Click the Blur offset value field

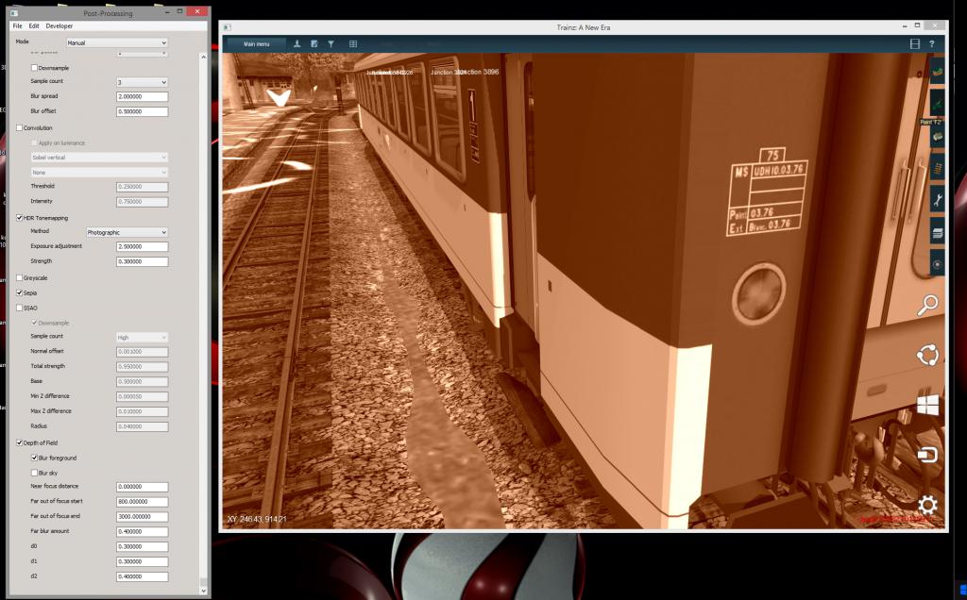(142, 111)
